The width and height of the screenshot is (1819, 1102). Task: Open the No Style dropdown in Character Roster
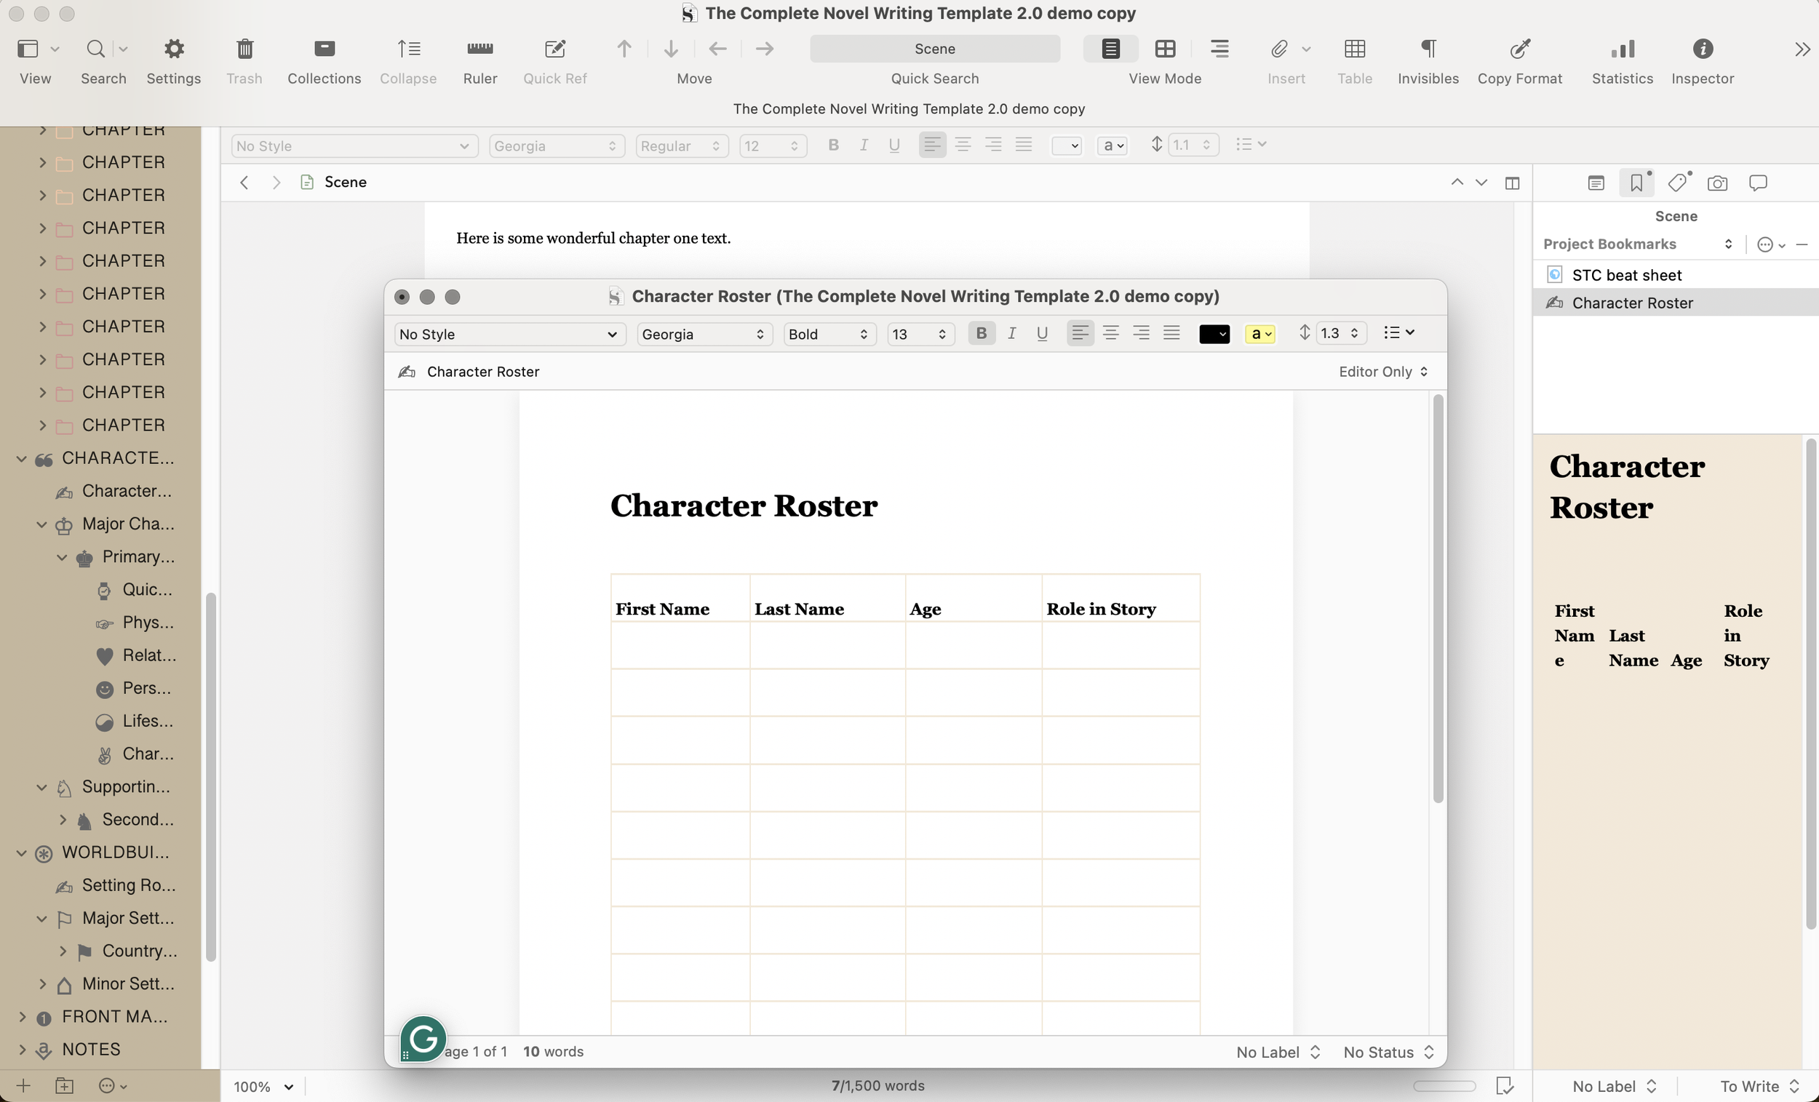pyautogui.click(x=509, y=334)
